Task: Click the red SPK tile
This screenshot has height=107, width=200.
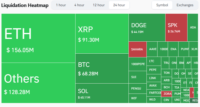Action: point(176,27)
